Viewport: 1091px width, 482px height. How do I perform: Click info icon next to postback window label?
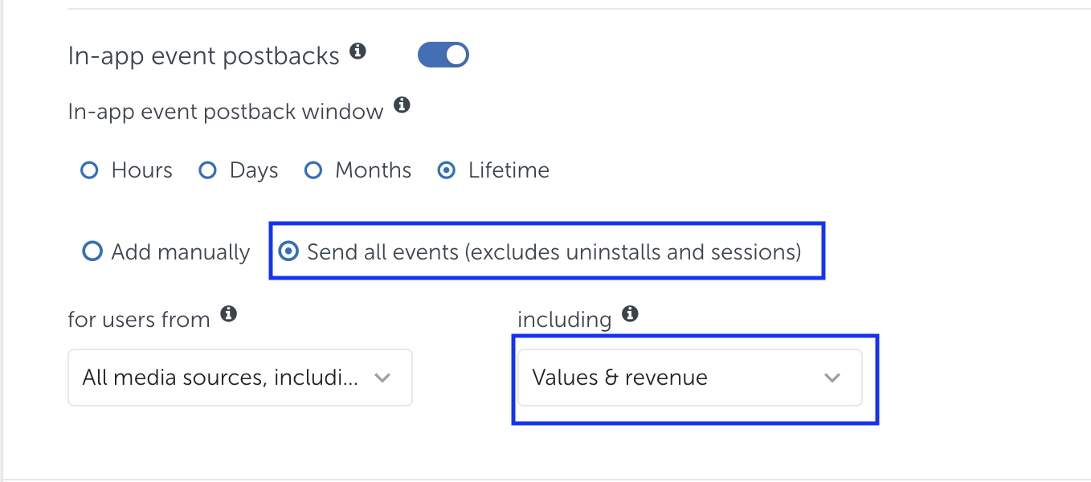click(402, 105)
